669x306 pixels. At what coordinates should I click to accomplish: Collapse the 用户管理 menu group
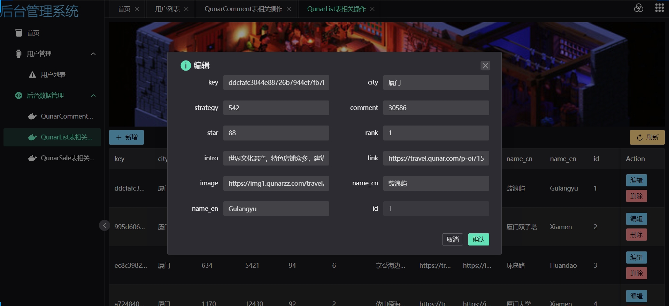[93, 54]
